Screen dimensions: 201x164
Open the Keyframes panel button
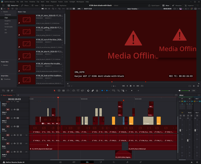[62, 6]
